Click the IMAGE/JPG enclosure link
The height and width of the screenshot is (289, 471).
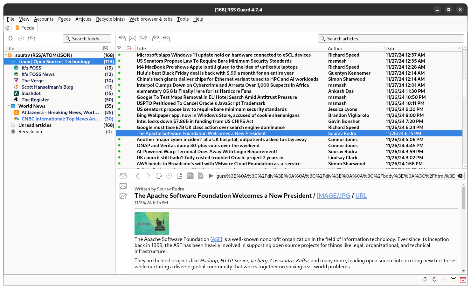pyautogui.click(x=333, y=196)
